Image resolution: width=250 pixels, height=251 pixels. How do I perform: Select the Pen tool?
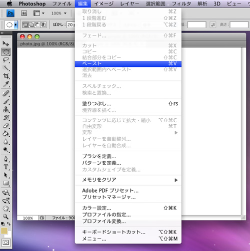pyautogui.click(x=6, y=159)
